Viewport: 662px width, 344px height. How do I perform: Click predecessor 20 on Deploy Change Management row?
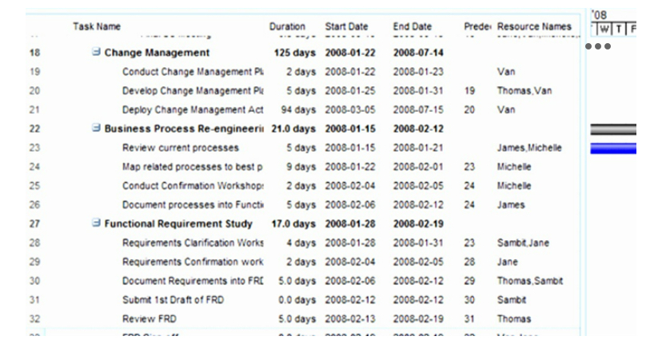[x=469, y=109]
